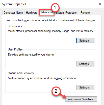Click the desktop settings sign-in description
The width and height of the screenshot is (104, 105).
[x=31, y=55]
